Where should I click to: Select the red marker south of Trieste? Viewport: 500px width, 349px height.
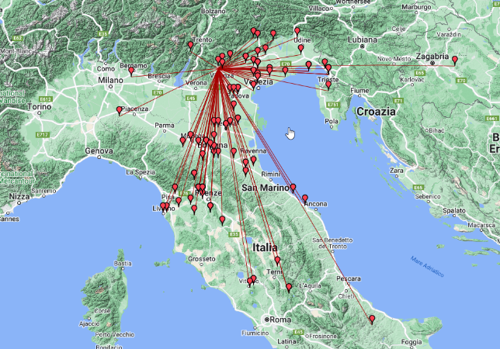pos(328,85)
